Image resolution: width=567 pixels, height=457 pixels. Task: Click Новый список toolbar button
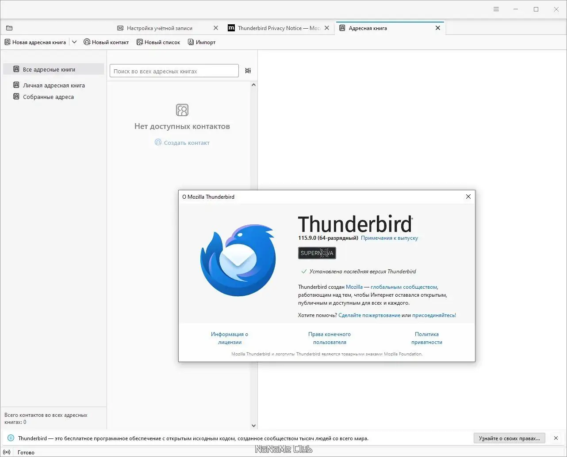click(158, 42)
